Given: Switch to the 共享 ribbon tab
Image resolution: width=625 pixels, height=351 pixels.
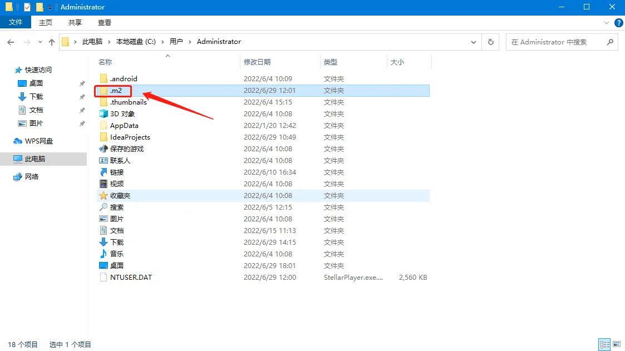Looking at the screenshot, I should 75,23.
